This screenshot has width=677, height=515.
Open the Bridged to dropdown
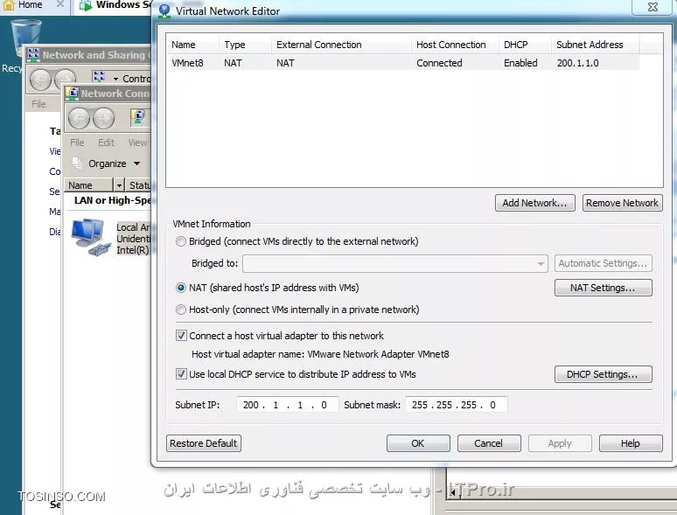395,263
